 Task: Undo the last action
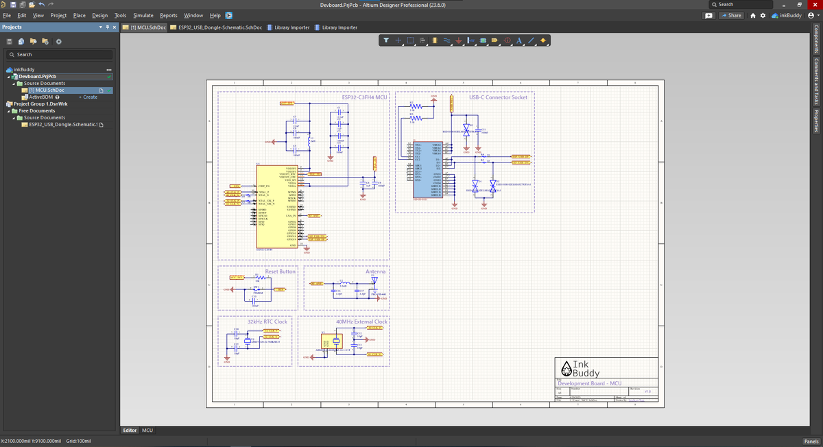42,5
